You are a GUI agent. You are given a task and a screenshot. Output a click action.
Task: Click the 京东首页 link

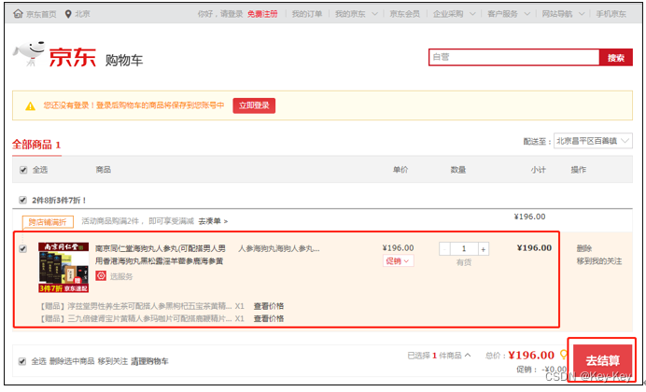pyautogui.click(x=41, y=14)
